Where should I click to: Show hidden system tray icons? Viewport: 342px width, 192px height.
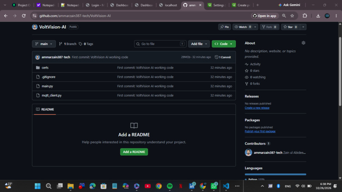262,186
